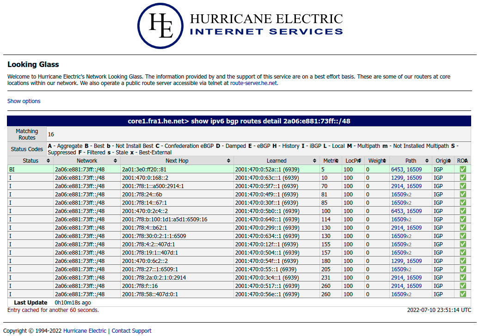Viewport: 479px width, 336px height.
Task: Select learned address '2001:470:0:3c4::1 (6939)'
Action: coord(267,278)
